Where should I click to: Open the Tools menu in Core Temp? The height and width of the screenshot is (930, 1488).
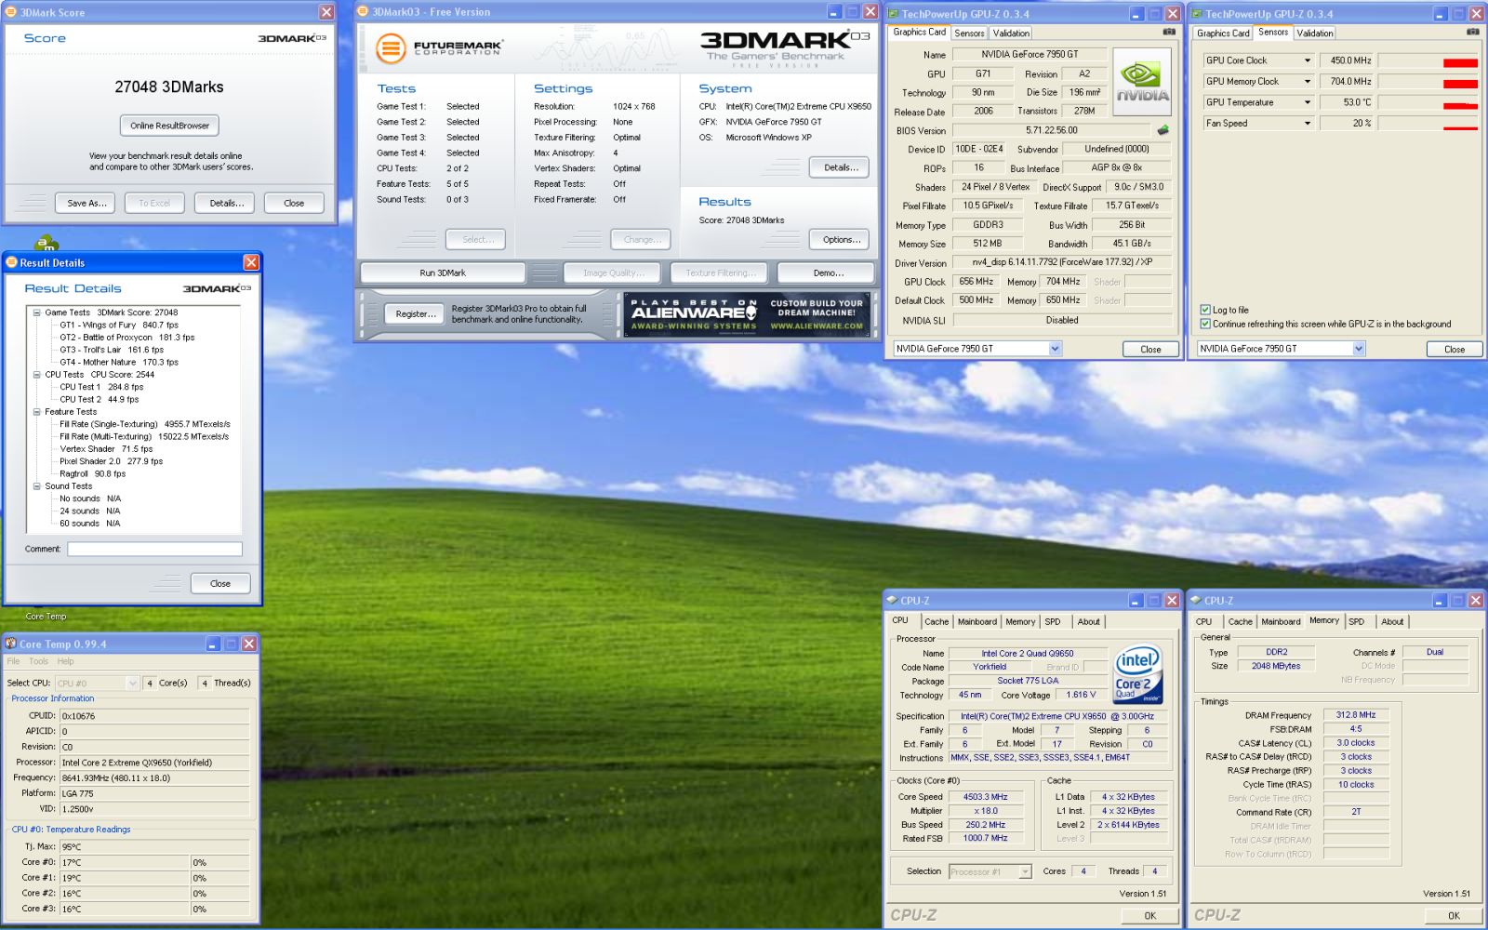click(x=38, y=661)
